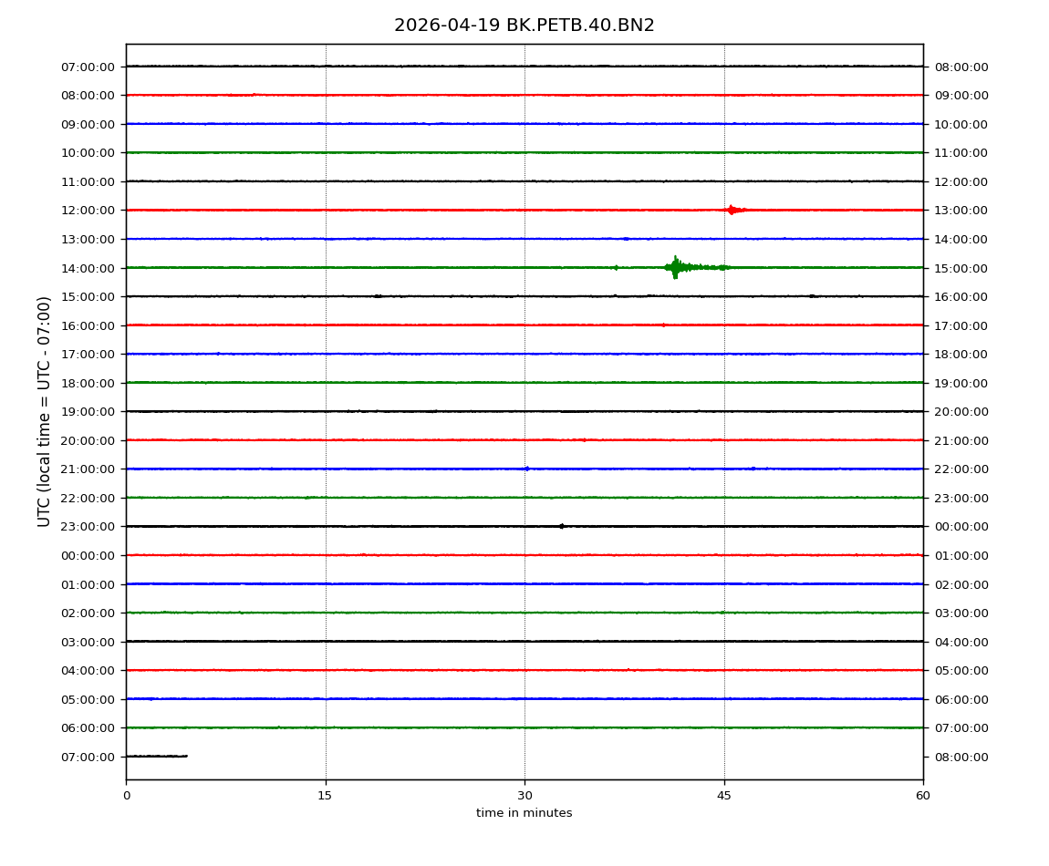Click the plot title 2026-04-19 BK.PETB.40.BN2
The width and height of the screenshot is (1049, 866).
click(524, 26)
